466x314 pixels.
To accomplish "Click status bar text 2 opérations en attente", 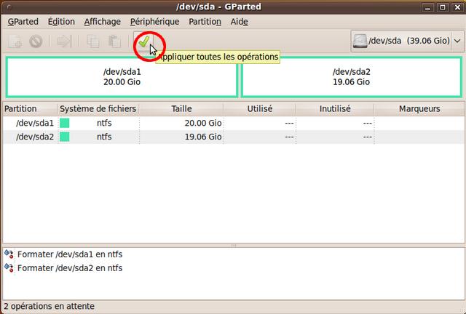I will click(50, 306).
